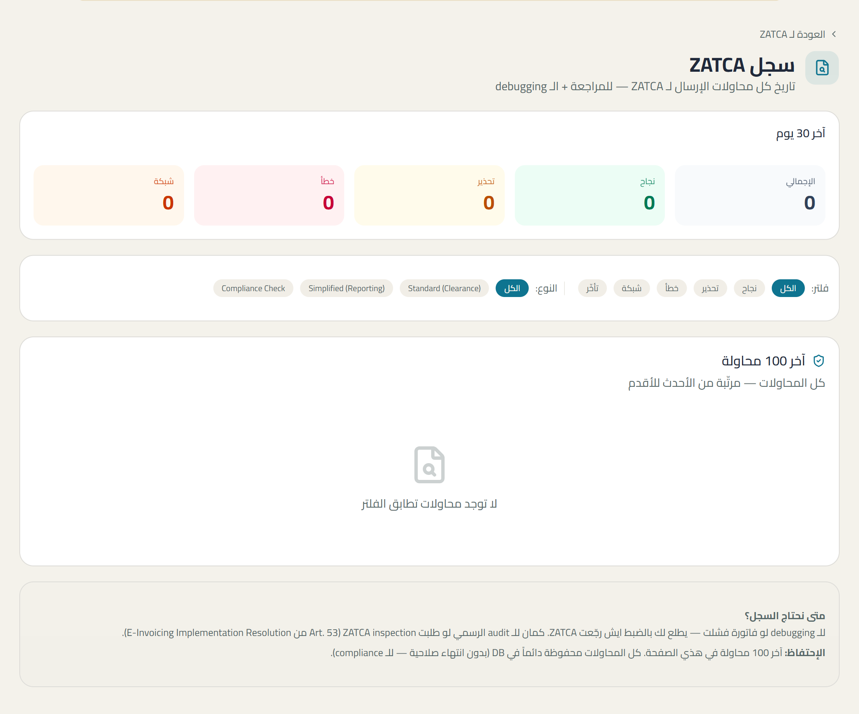Filter by Simplified (Reporting) type
The image size is (859, 714).
click(x=346, y=288)
